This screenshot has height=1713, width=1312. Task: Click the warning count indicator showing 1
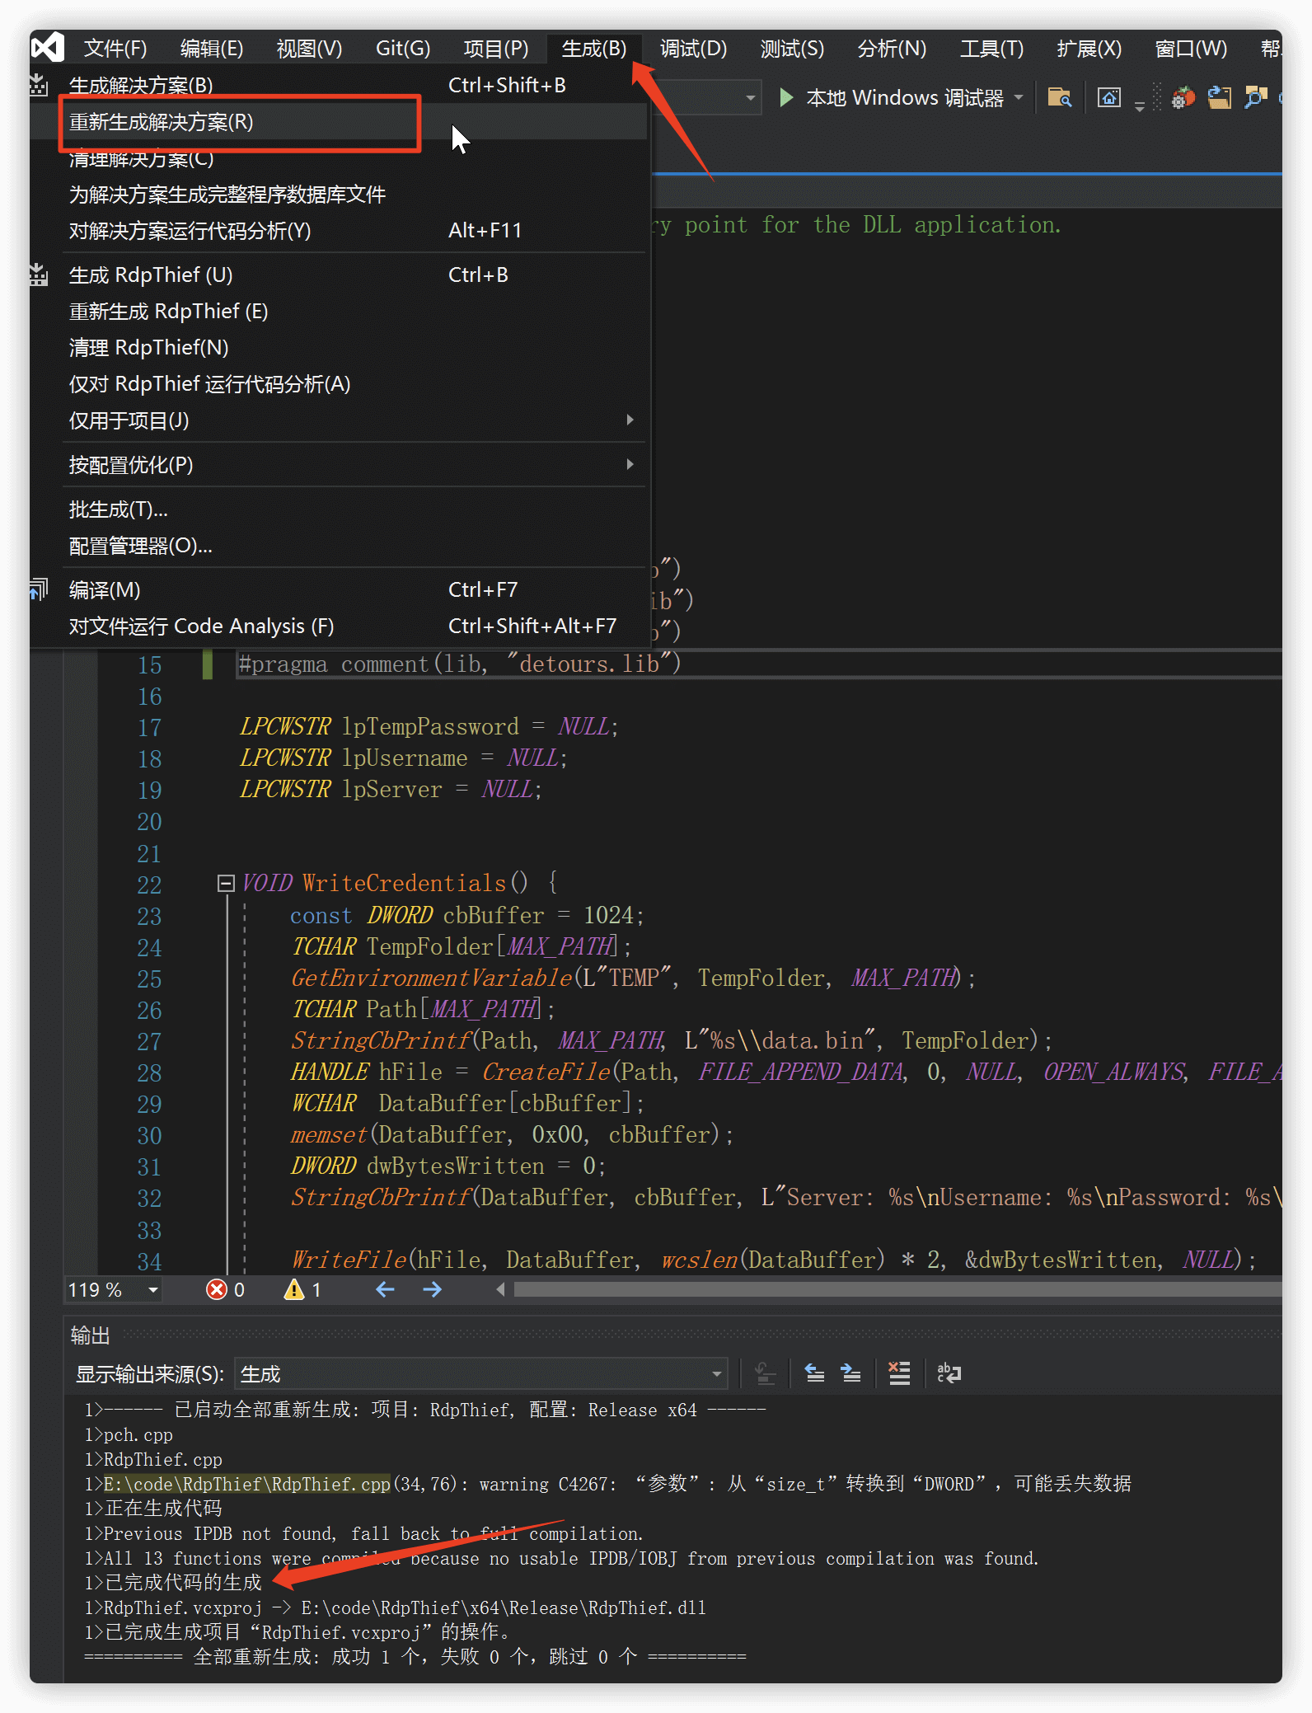302,1289
